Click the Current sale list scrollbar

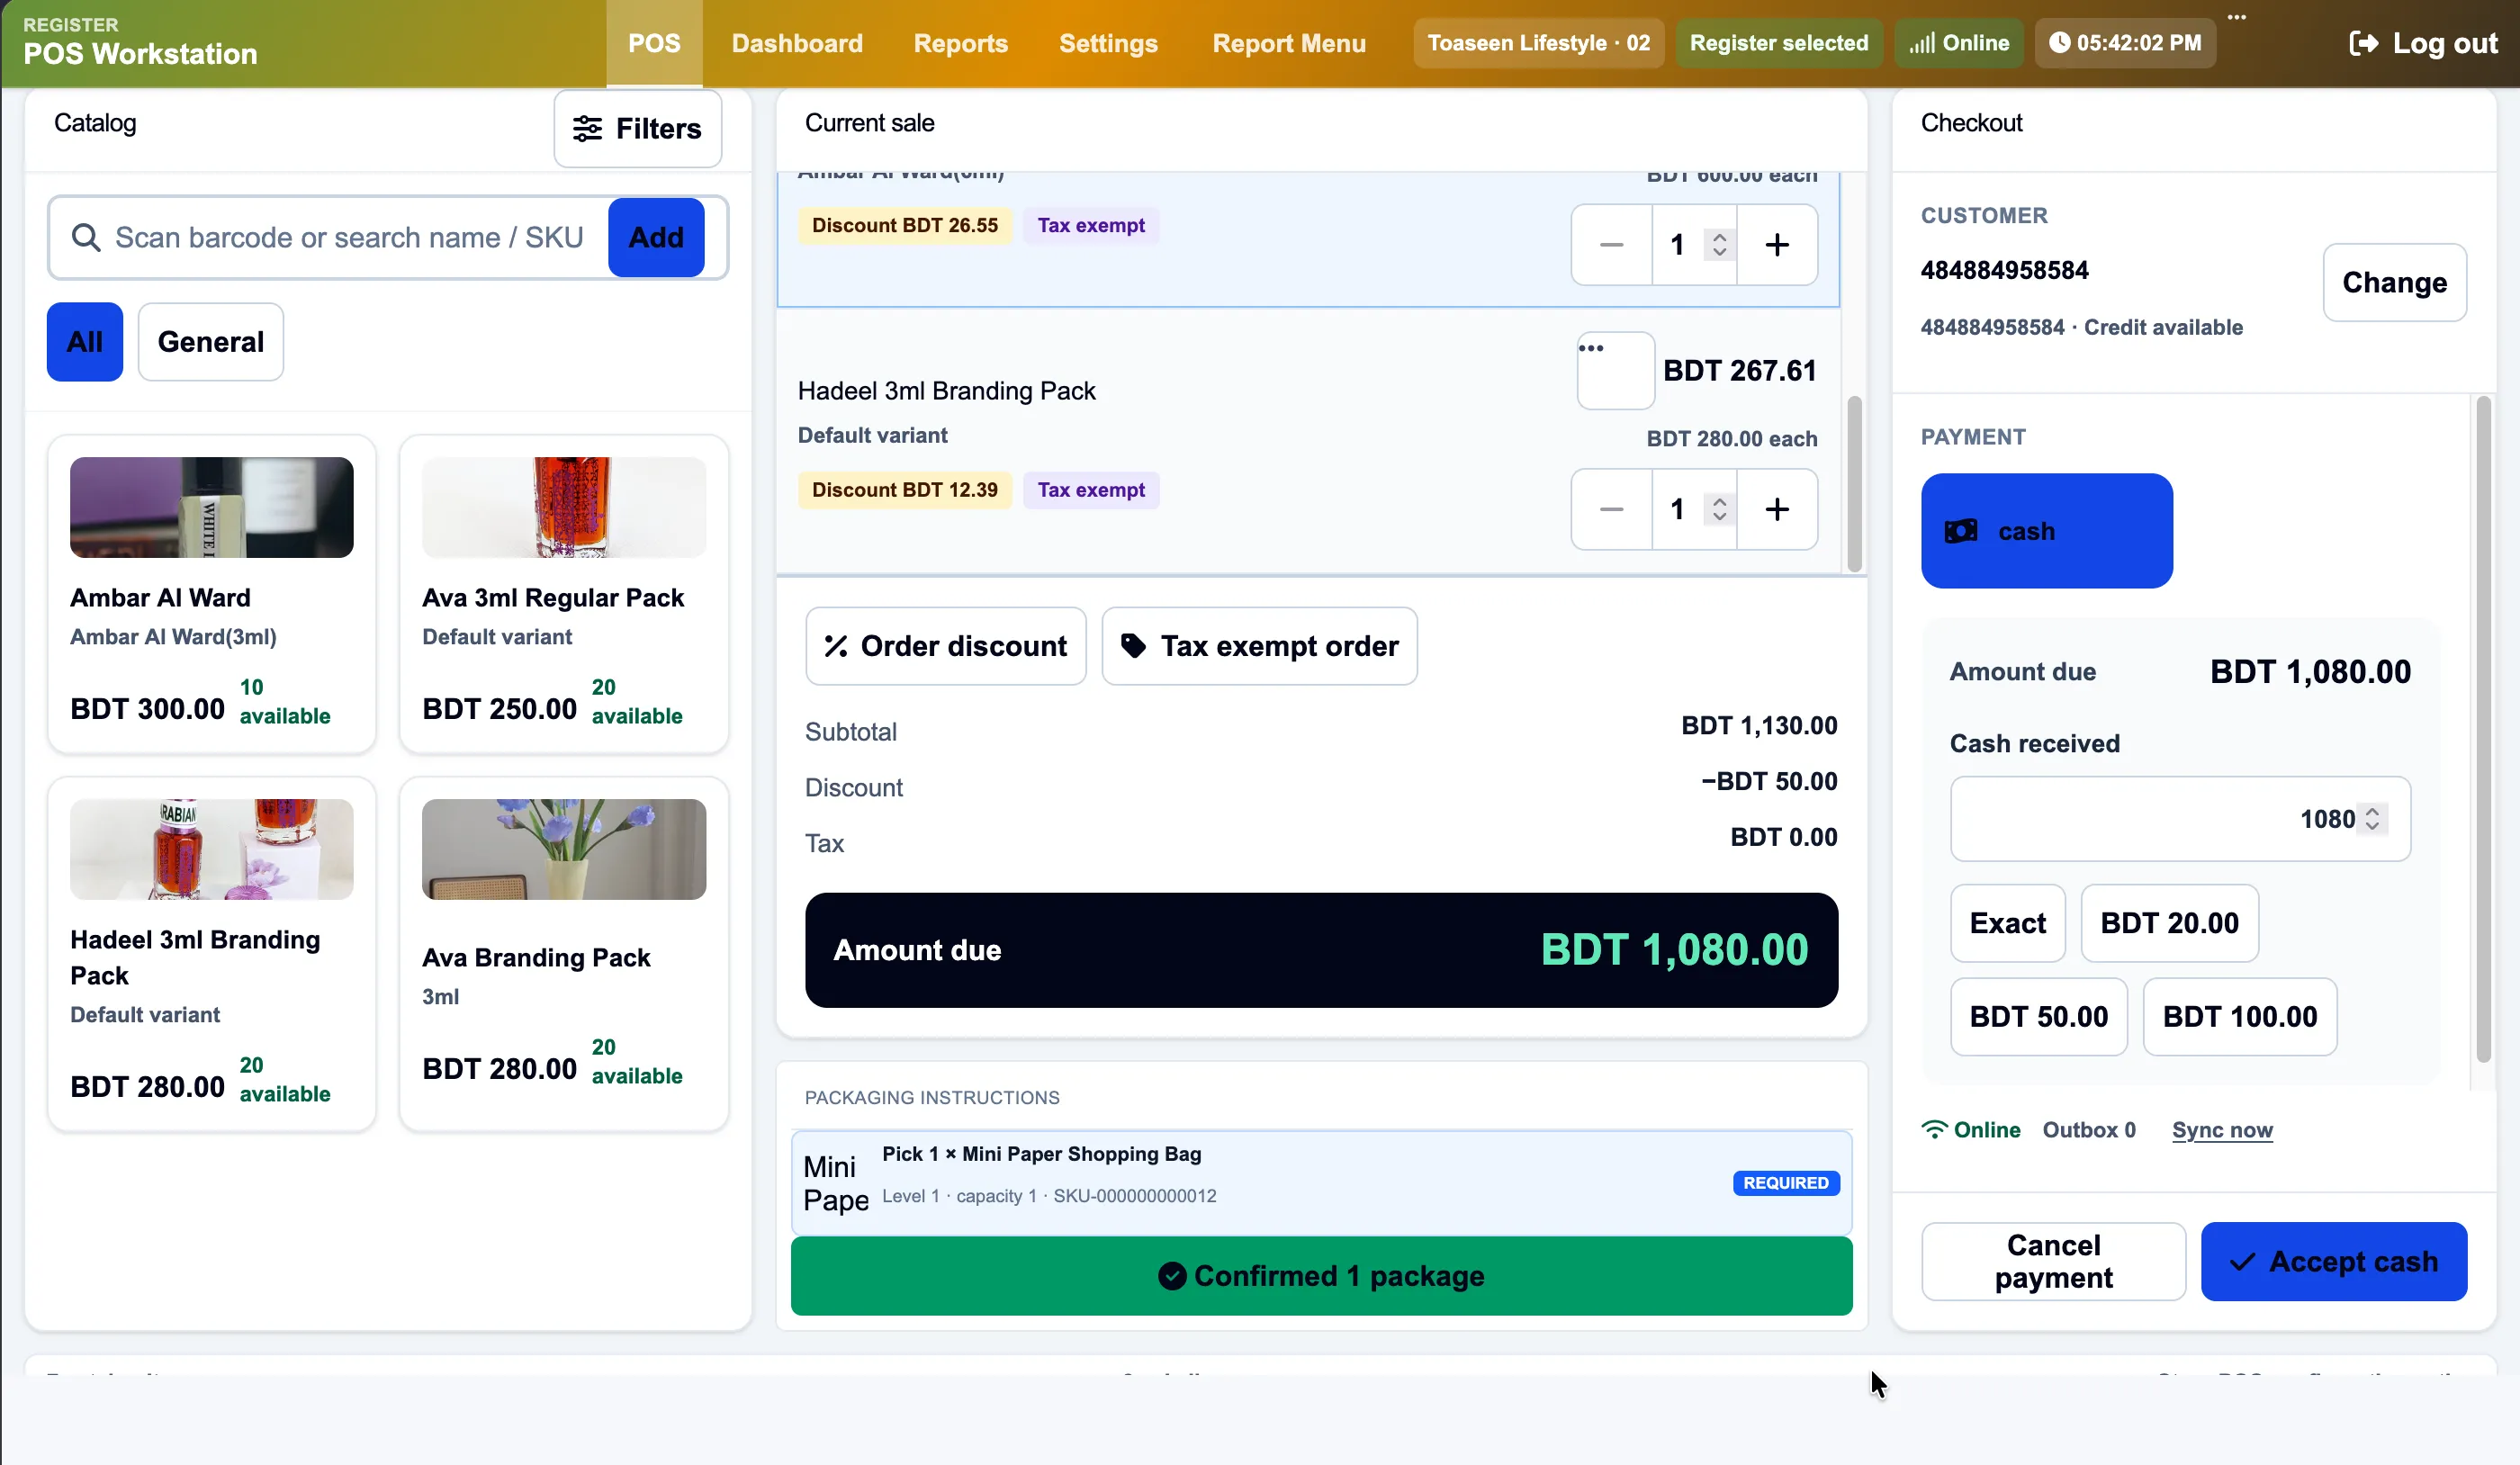1854,485
